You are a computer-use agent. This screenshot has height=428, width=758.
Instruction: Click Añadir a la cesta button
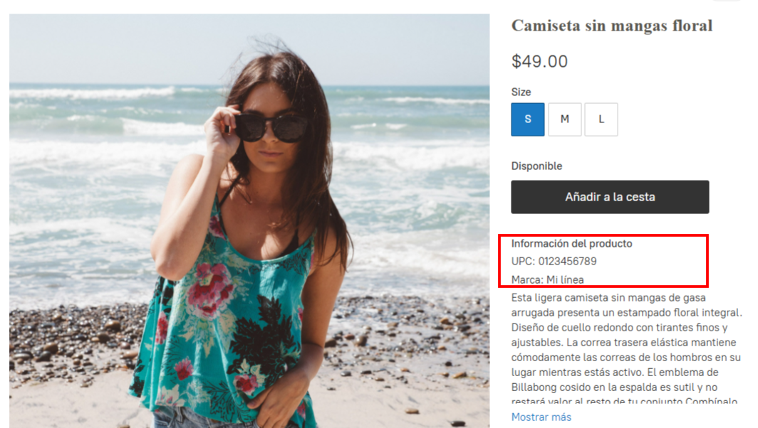tap(610, 197)
